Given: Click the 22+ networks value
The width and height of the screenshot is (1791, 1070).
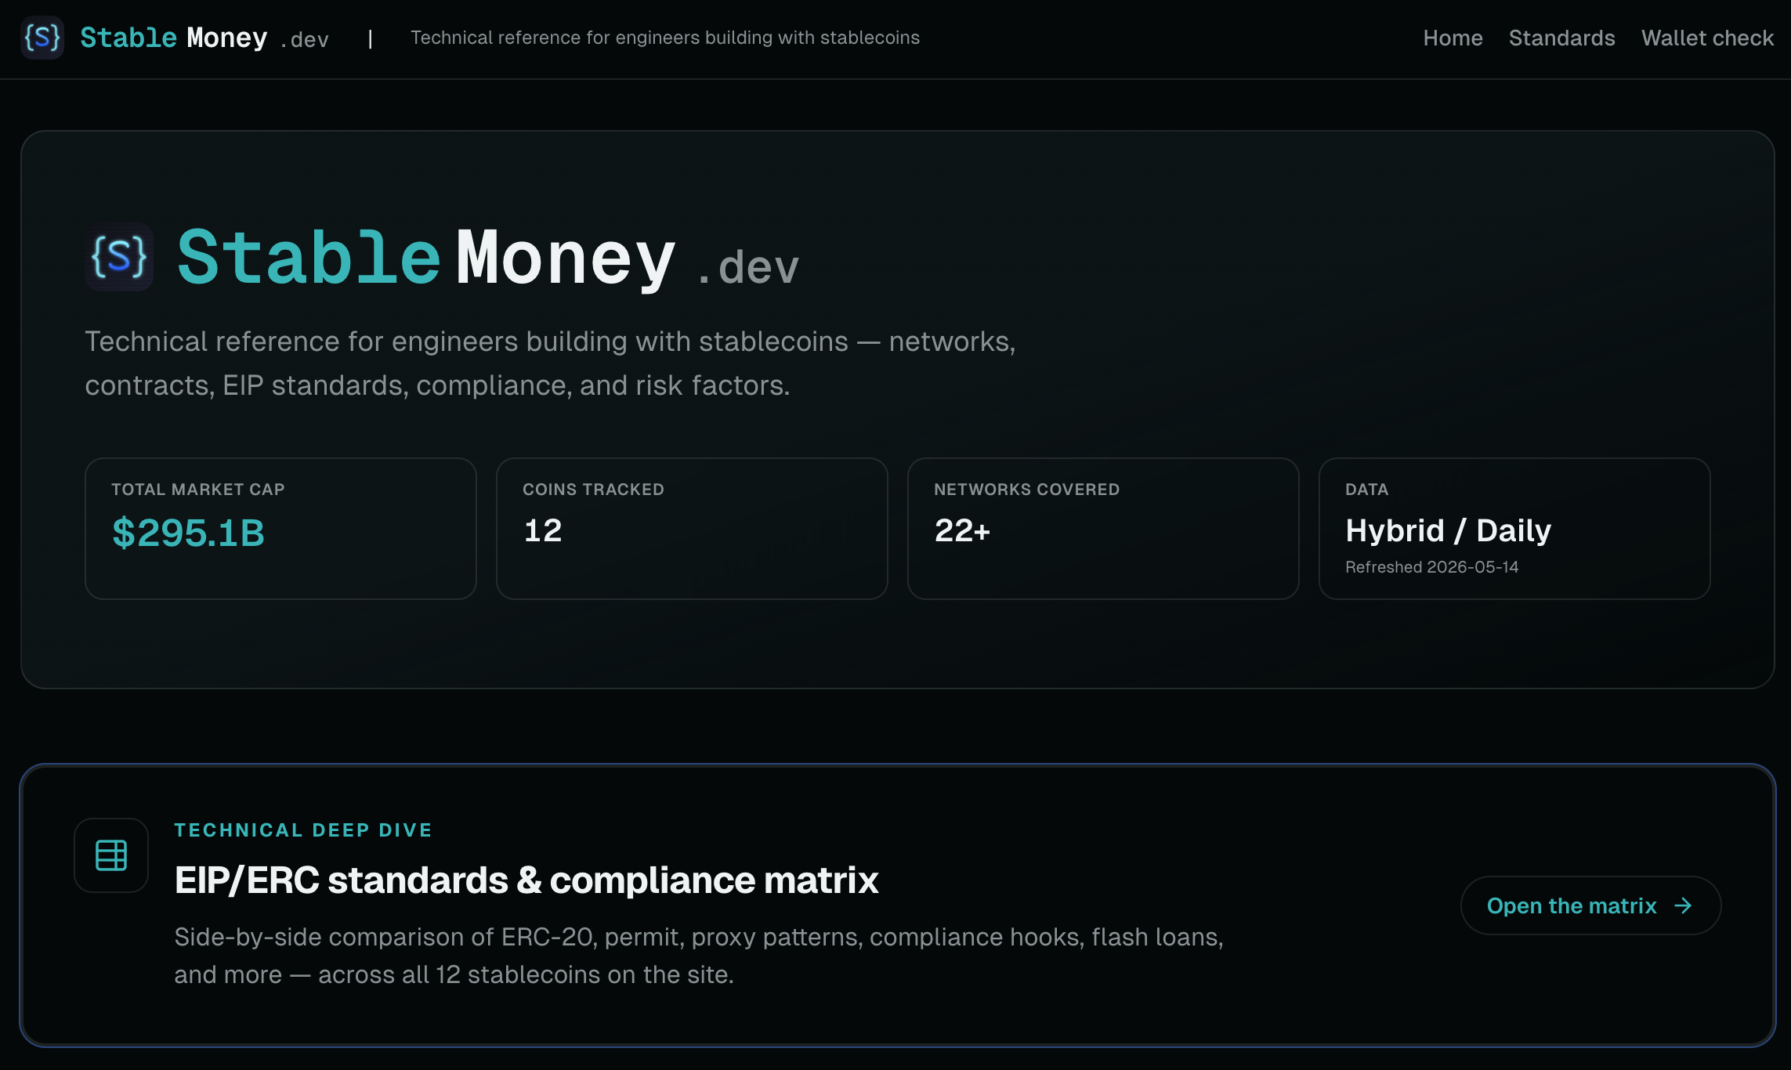Looking at the screenshot, I should pyautogui.click(x=962, y=530).
